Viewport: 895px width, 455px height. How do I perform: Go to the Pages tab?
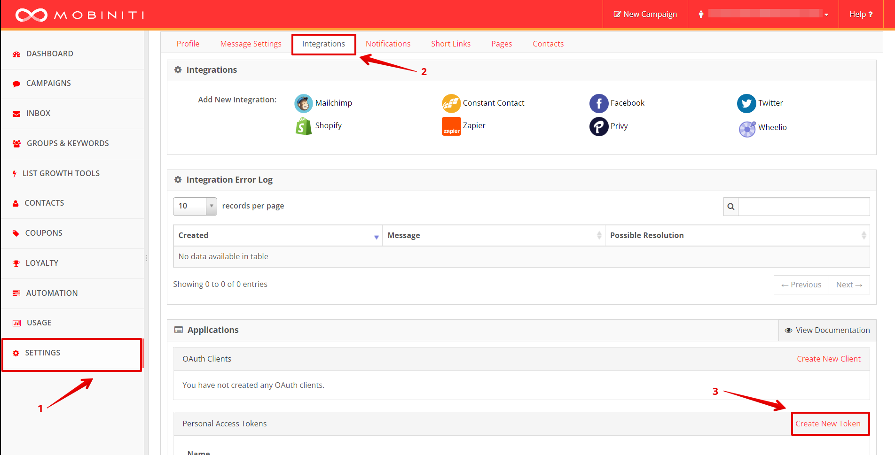coord(502,44)
